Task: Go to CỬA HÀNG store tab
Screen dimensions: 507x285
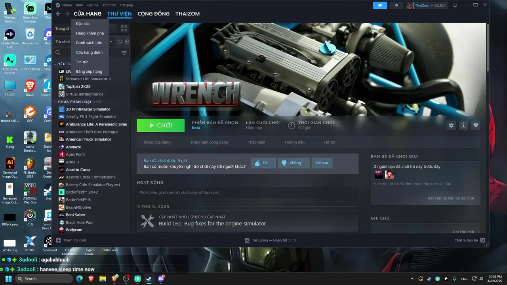Action: click(x=88, y=14)
